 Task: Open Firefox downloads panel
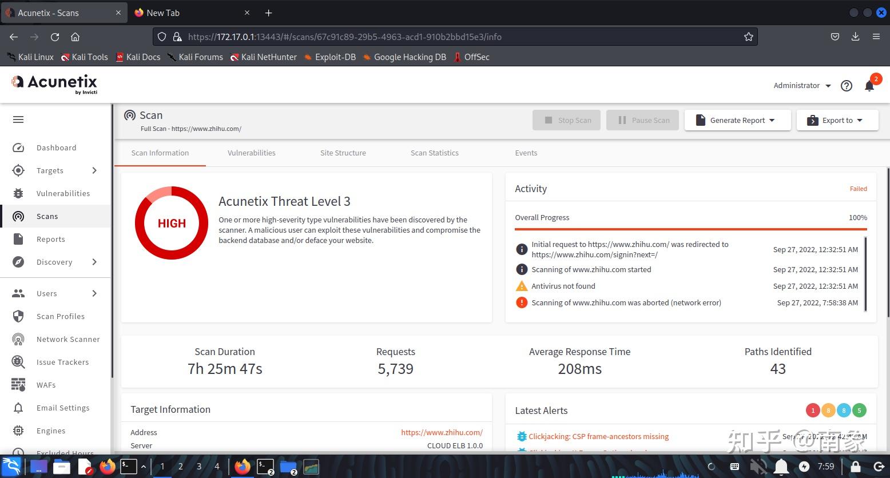pyautogui.click(x=855, y=37)
